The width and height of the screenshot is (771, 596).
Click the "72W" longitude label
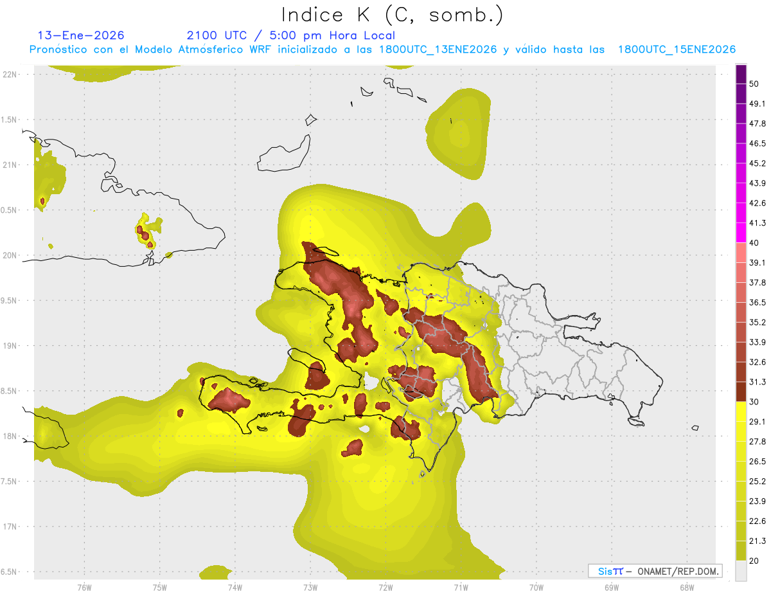tap(385, 587)
